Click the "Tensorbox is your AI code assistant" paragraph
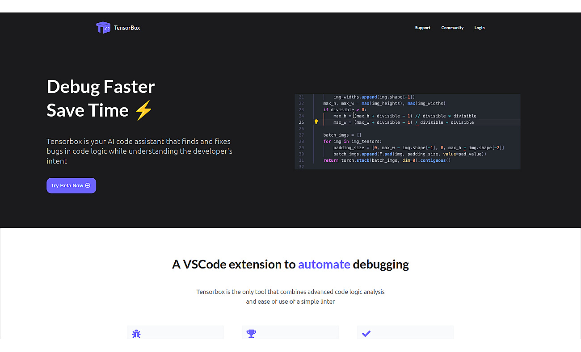The height and width of the screenshot is (352, 581). pos(139,151)
